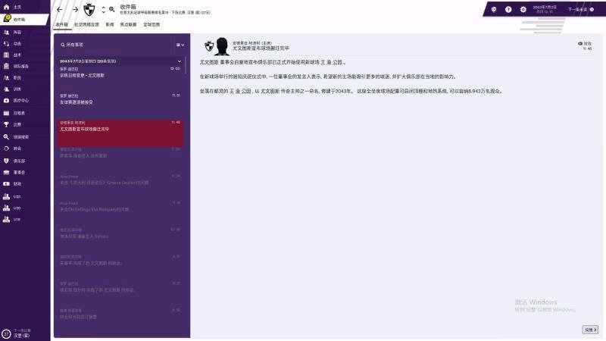Screen dimensions: 606x341
Task: Open the up-down club switcher arrows
Action: coord(103,10)
